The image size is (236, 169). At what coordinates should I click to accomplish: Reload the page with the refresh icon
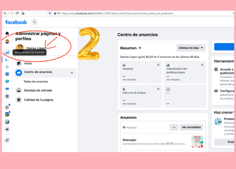coord(17,13)
